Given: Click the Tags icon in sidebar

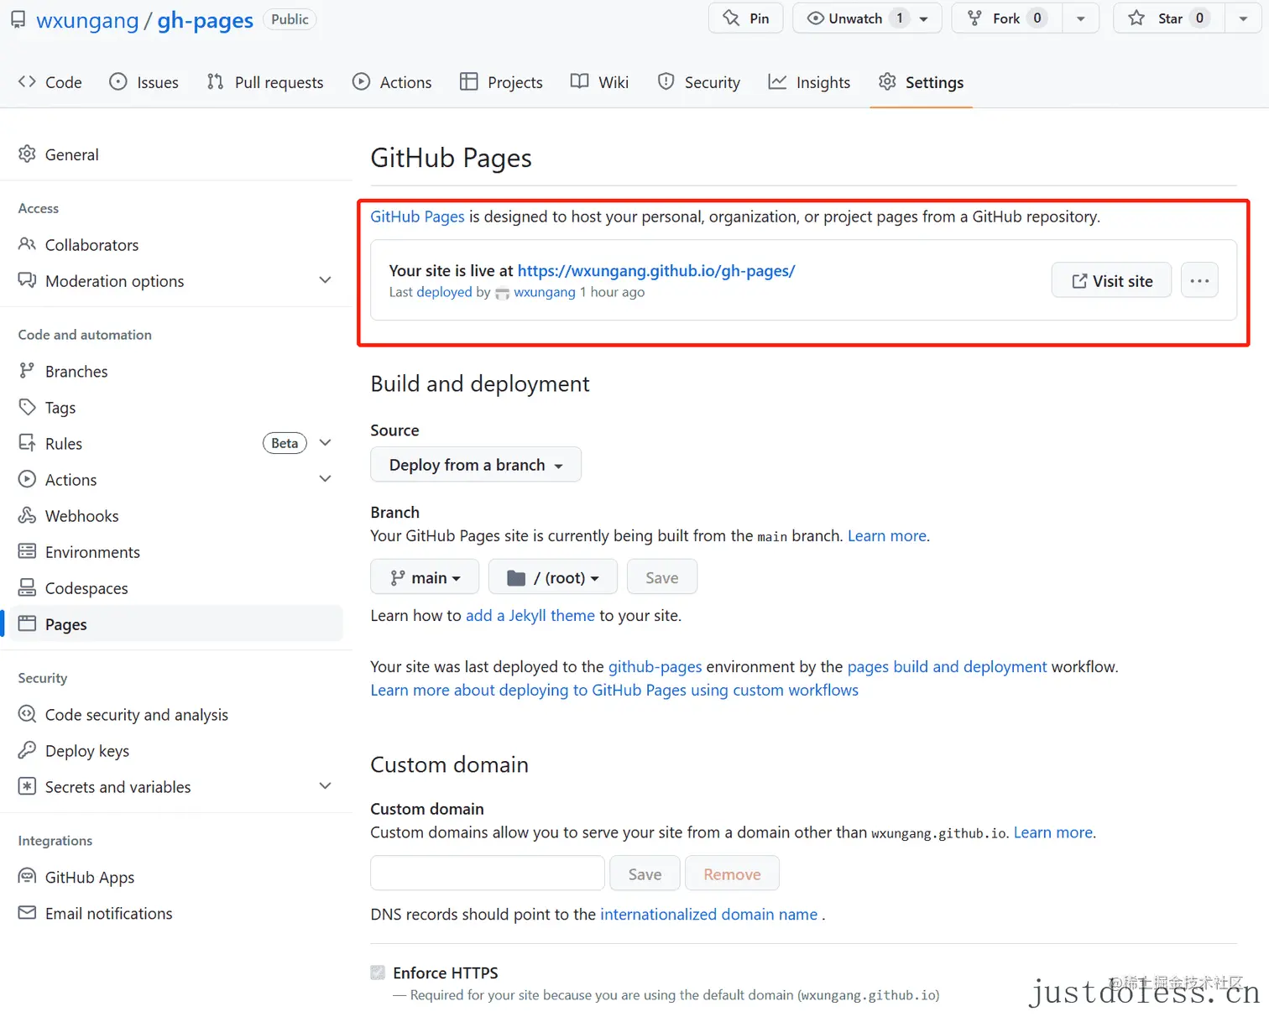Looking at the screenshot, I should pos(27,407).
